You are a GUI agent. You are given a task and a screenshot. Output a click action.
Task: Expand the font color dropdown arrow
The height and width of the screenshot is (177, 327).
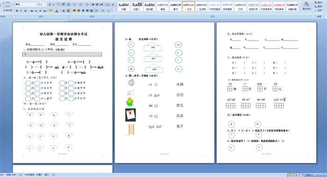click(60, 11)
